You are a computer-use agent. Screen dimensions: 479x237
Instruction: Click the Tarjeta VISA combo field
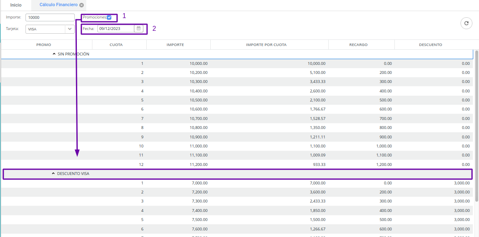(x=46, y=29)
